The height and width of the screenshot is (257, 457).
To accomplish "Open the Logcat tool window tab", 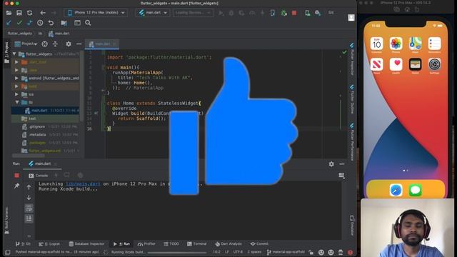I will pyautogui.click(x=49, y=244).
